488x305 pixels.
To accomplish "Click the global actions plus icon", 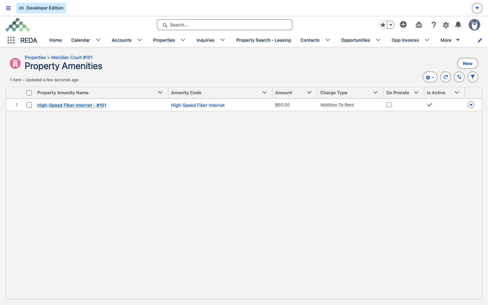I will coord(403,24).
